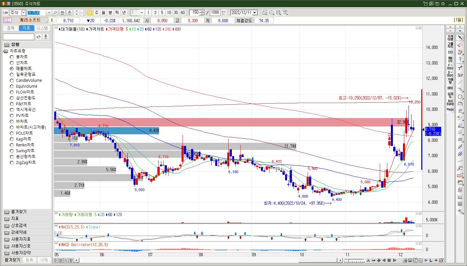Image resolution: width=467 pixels, height=266 pixels.
Task: Expand the 사용자지표 folder
Action: 27,239
